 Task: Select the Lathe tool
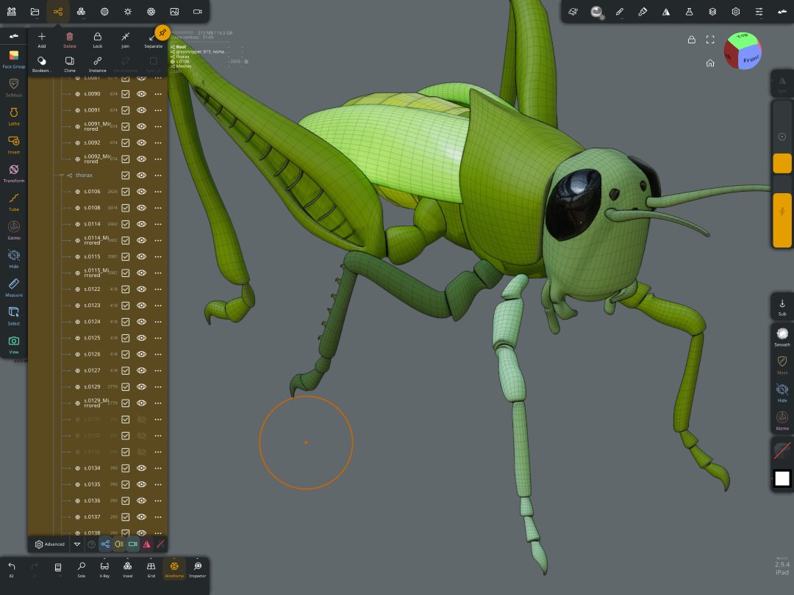(14, 116)
